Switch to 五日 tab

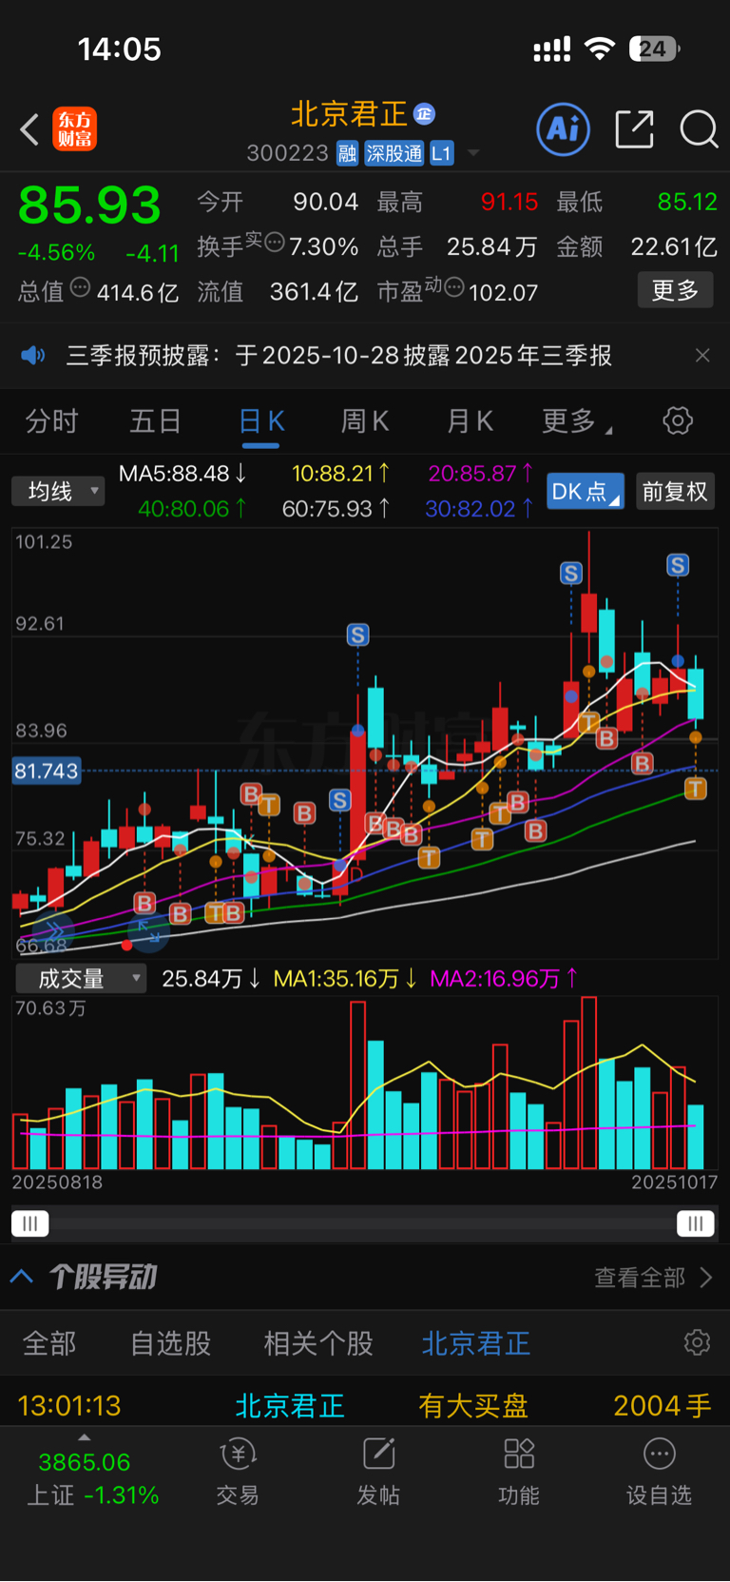[155, 420]
